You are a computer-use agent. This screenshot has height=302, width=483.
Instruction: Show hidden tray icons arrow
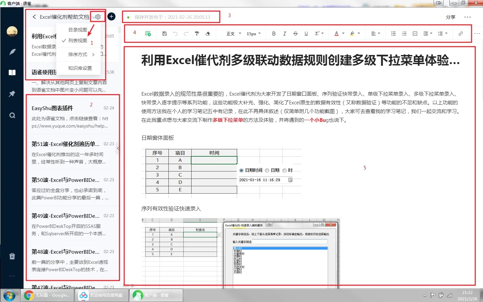(x=425, y=296)
